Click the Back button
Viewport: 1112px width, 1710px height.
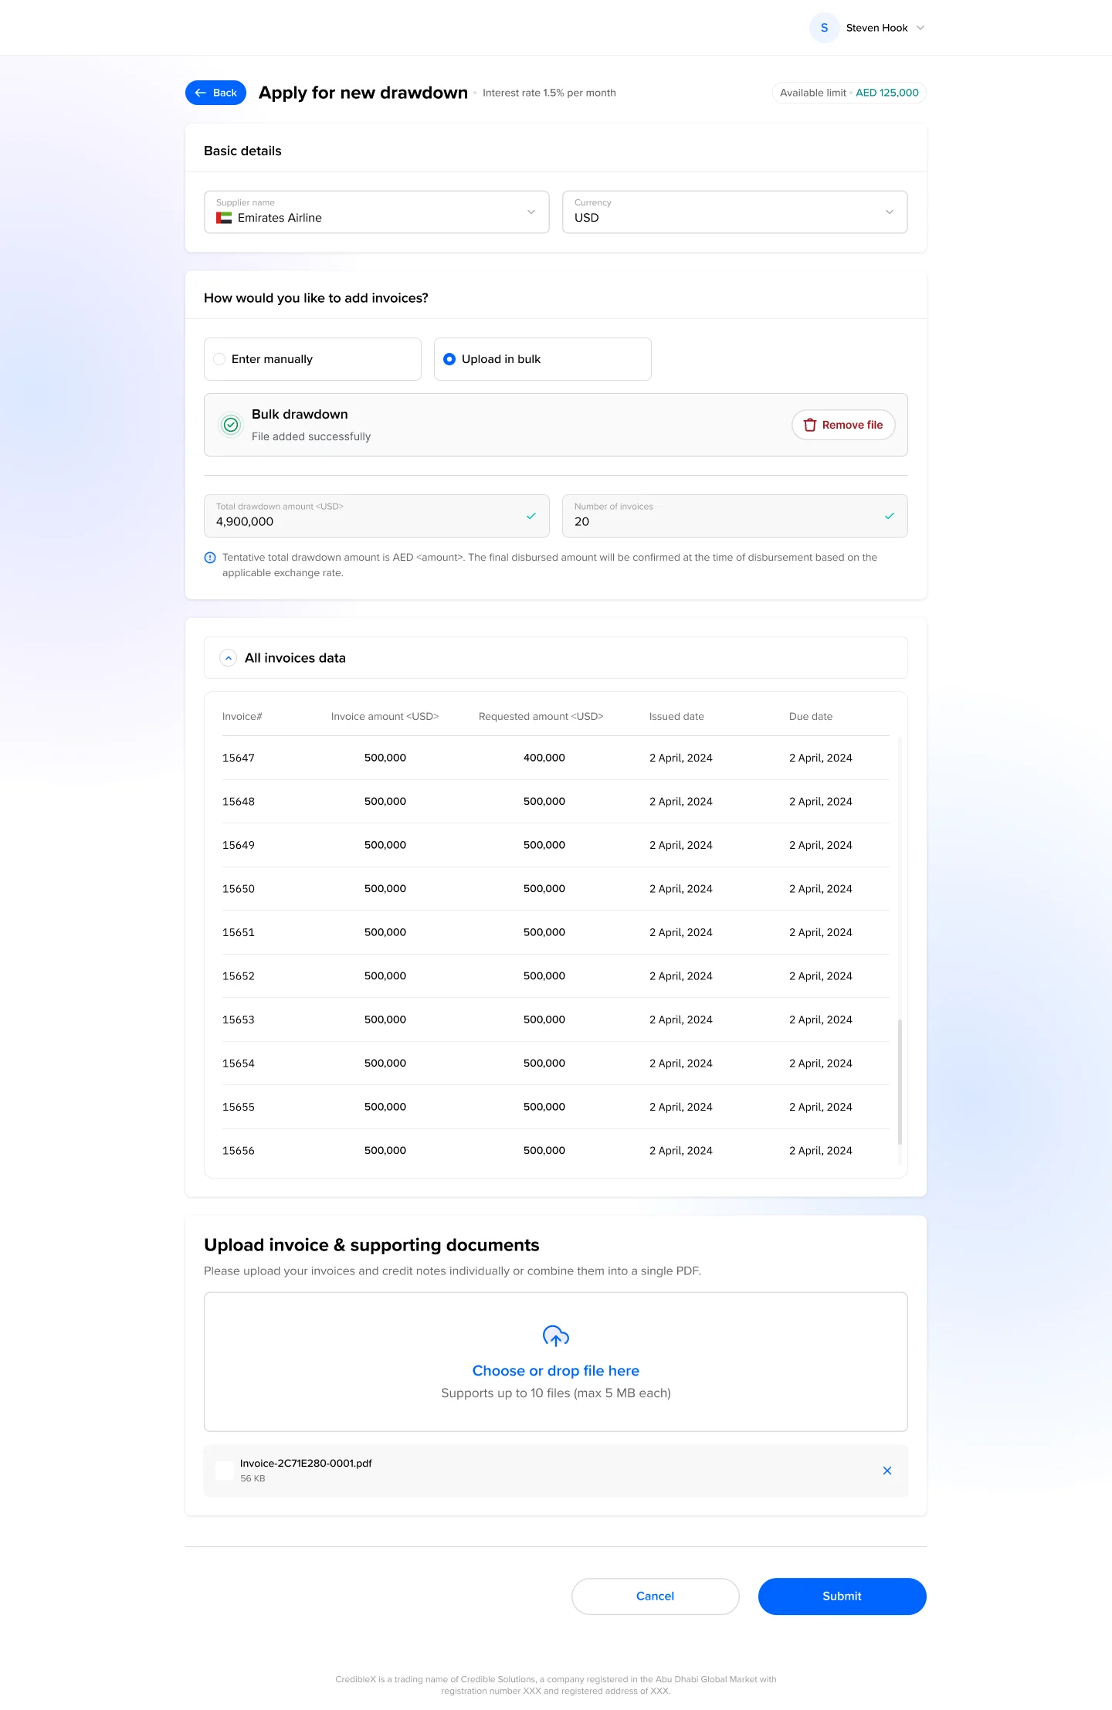[215, 93]
